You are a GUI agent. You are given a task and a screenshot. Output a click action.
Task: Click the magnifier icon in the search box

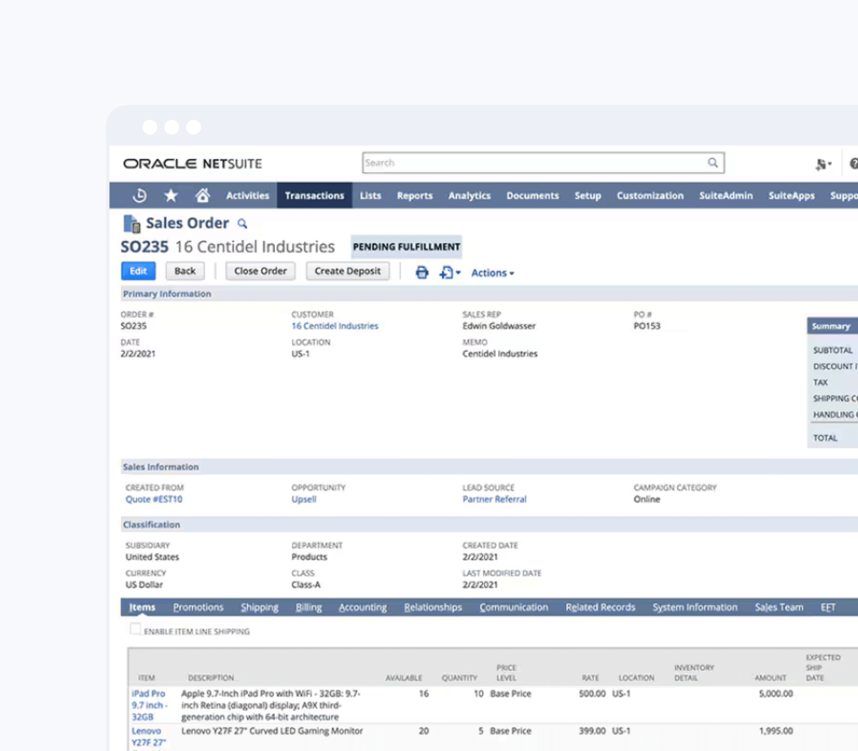[x=712, y=163]
